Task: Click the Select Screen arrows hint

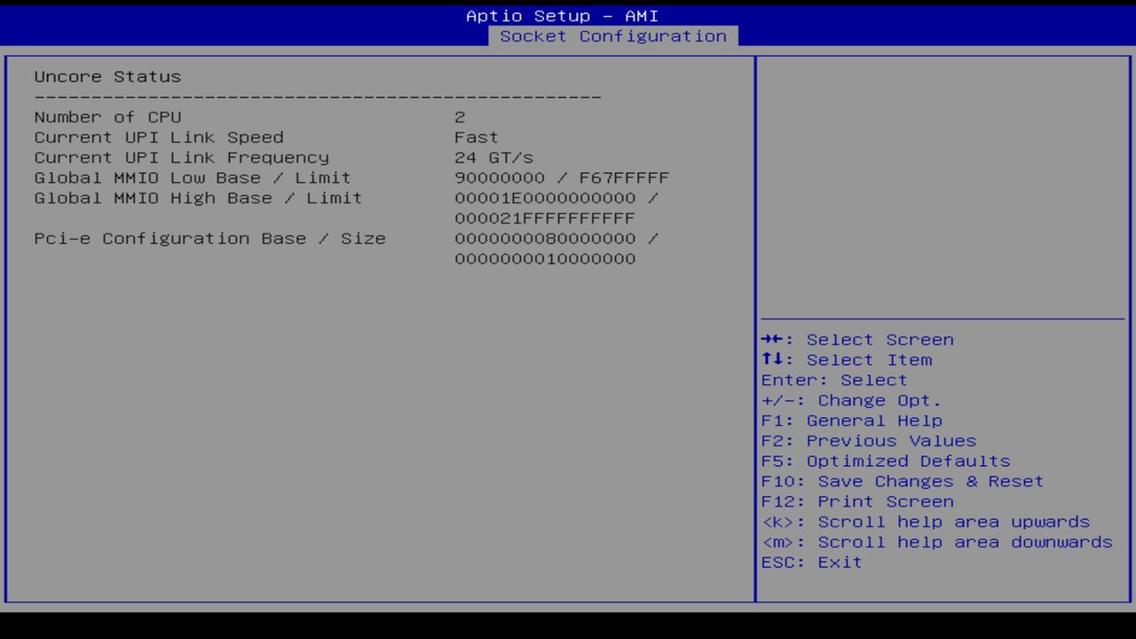Action: [x=856, y=339]
